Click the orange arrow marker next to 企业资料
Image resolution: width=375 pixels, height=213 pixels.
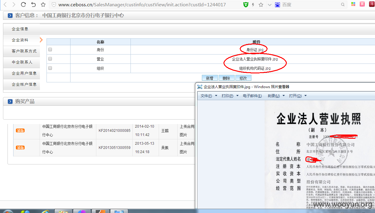(x=41, y=40)
